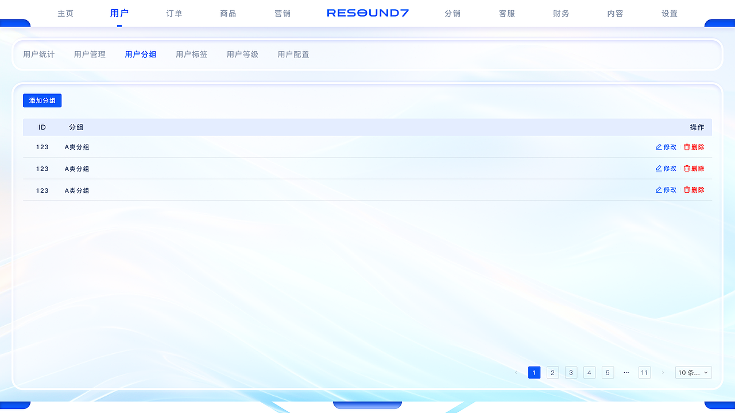This screenshot has height=413, width=735.
Task: Click the 添加分组 button
Action: point(42,100)
